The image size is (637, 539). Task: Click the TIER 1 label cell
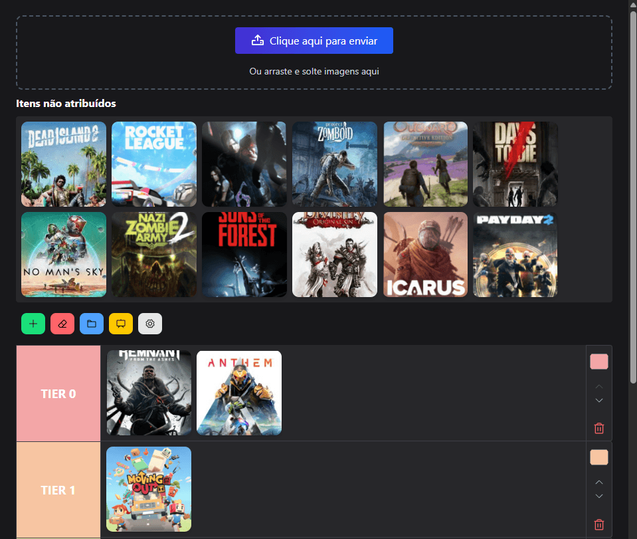[58, 490]
